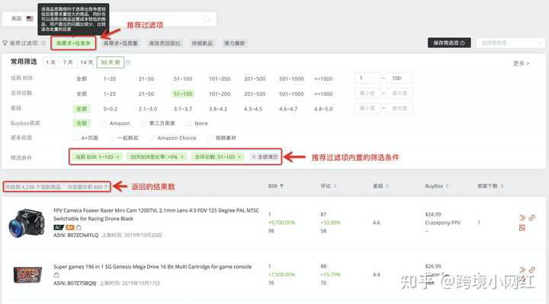This screenshot has height=304, width=549.
Task: Click Crazepony-FPV seller name
Action: [x=442, y=222]
